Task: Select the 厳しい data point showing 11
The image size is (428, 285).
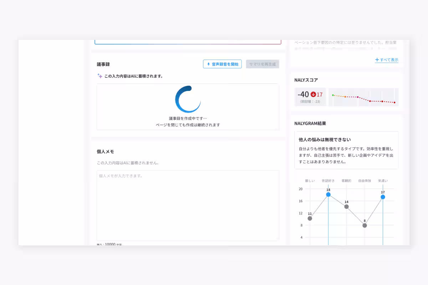Action: 310,218
